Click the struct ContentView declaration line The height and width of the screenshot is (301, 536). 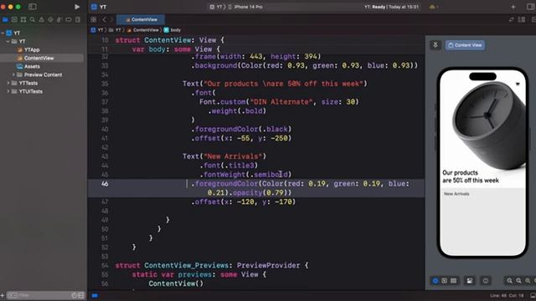pos(169,40)
